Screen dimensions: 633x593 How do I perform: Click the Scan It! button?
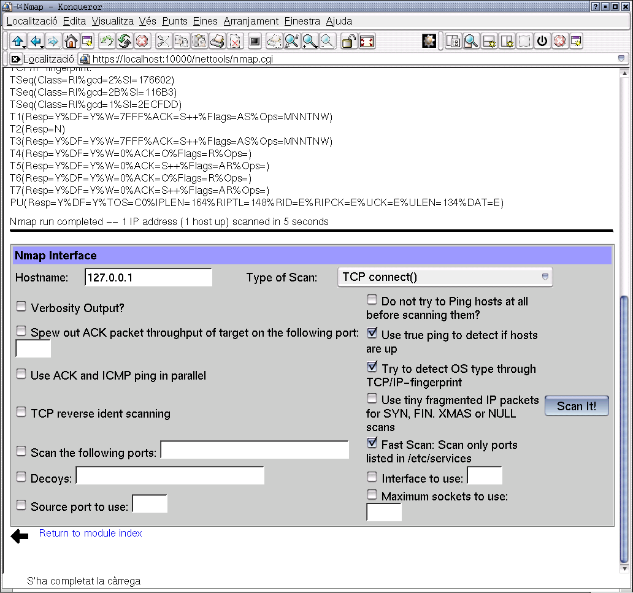tap(577, 406)
